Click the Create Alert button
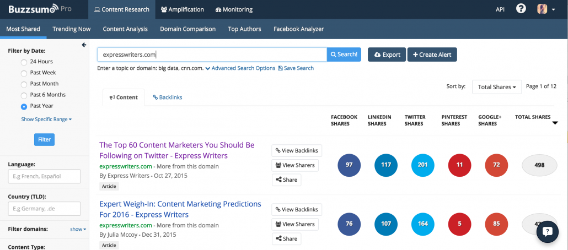This screenshot has height=250, width=568. point(432,55)
